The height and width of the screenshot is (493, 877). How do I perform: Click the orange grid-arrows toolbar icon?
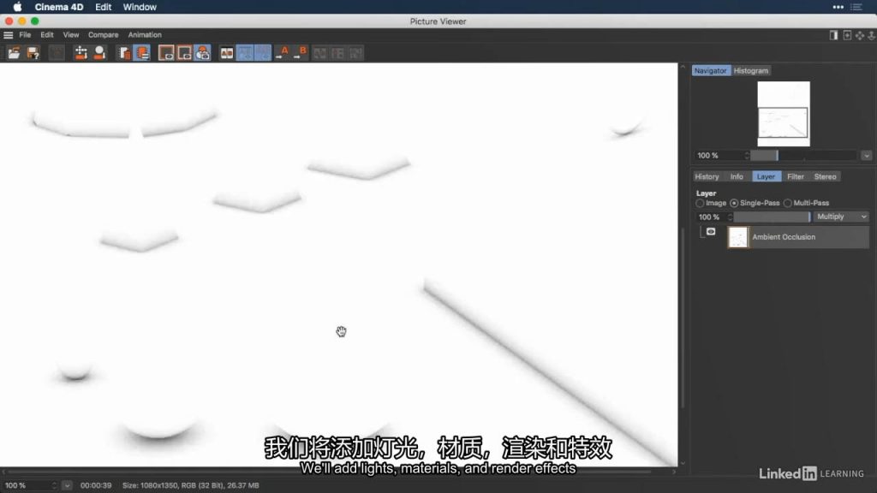click(81, 53)
